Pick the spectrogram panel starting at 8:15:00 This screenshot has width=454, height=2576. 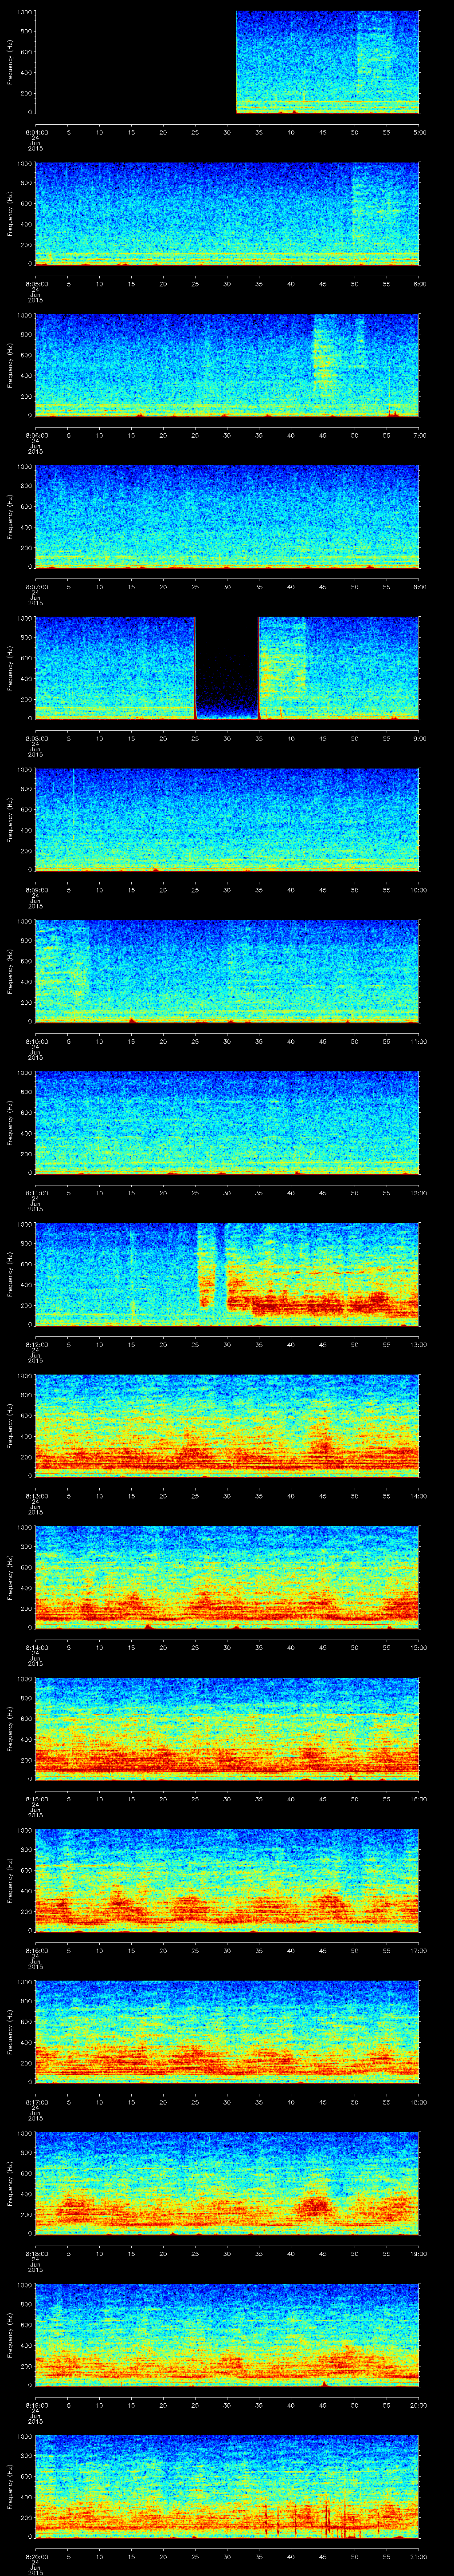(x=227, y=1729)
